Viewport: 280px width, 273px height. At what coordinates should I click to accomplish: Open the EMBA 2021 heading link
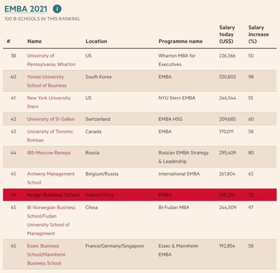coord(26,9)
